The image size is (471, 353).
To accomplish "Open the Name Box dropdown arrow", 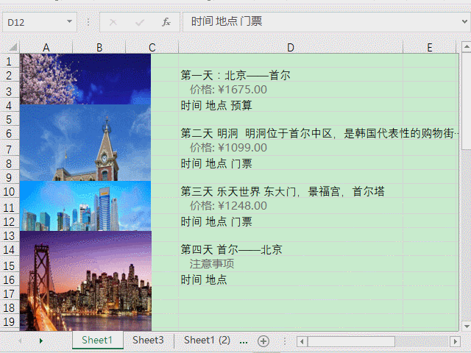I will tap(69, 21).
